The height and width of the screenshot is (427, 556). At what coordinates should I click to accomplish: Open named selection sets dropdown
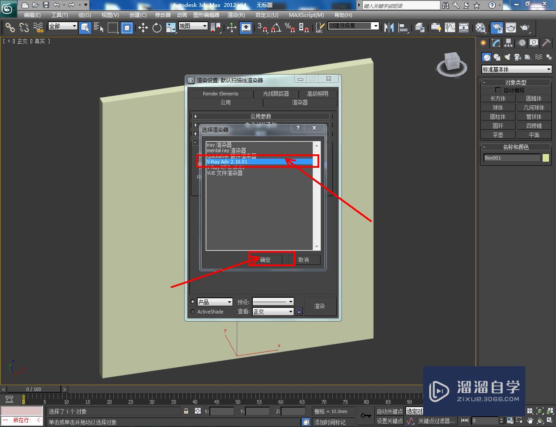click(x=353, y=26)
